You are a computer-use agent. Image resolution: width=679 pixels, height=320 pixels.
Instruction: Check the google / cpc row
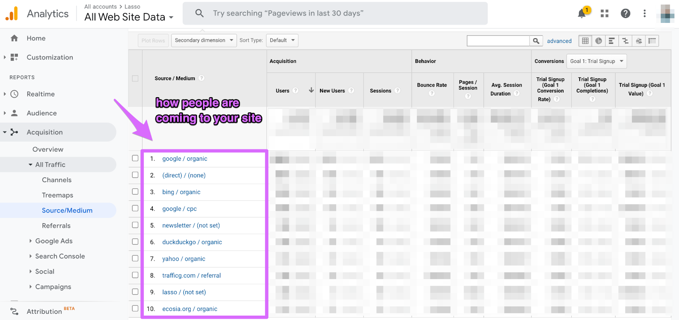[135, 208]
